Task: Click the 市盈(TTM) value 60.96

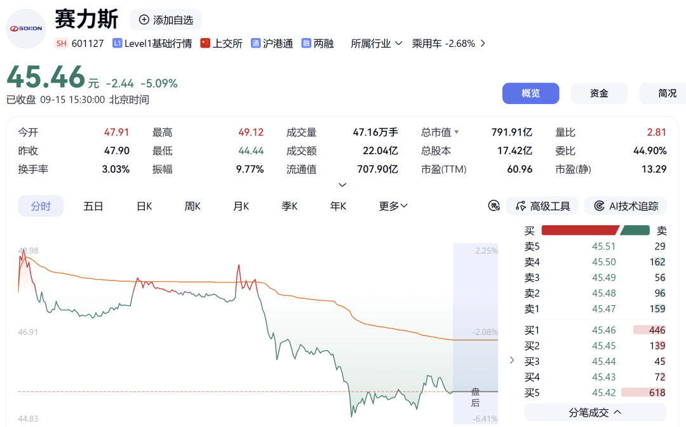Action: 520,169
